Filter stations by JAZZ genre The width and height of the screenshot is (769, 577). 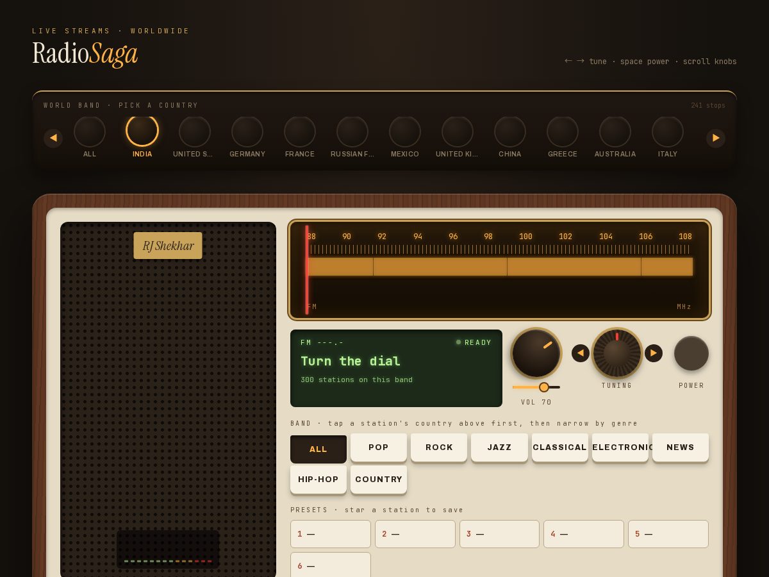pyautogui.click(x=499, y=447)
